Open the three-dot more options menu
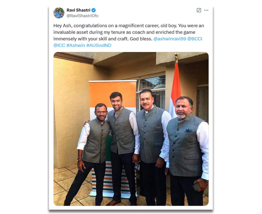Image resolution: width=262 pixels, height=214 pixels. click(206, 10)
